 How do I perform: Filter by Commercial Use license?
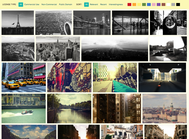pyautogui.click(x=32, y=4)
